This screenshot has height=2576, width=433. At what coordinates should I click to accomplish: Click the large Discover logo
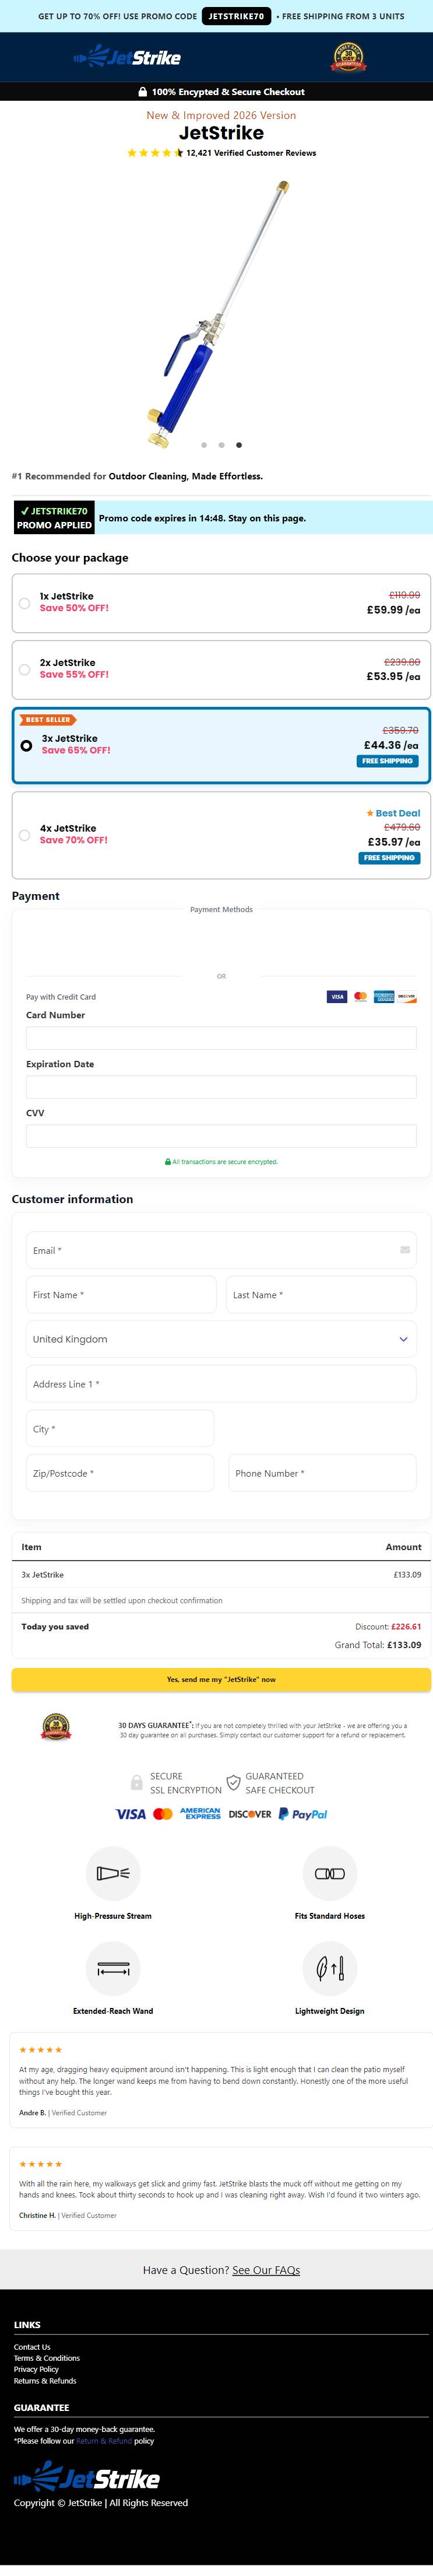point(250,1814)
